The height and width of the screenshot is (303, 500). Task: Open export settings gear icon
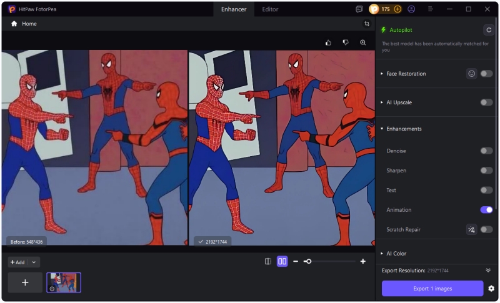tap(491, 289)
